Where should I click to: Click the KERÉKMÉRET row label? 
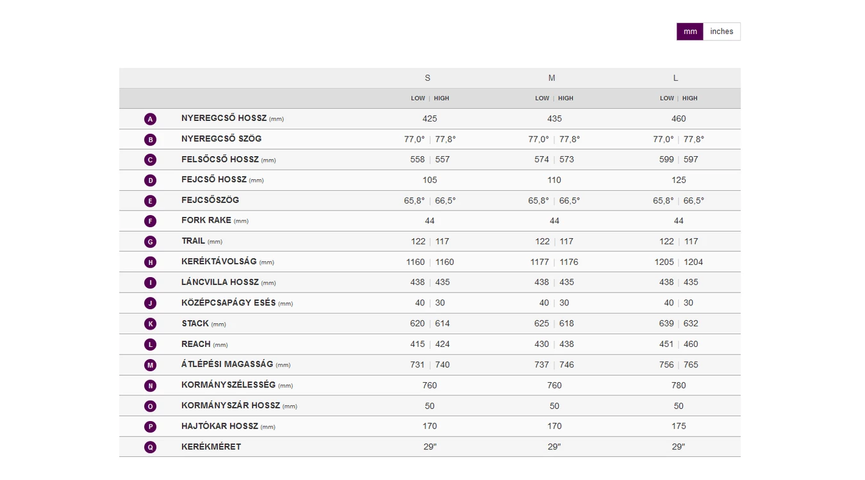coord(211,447)
